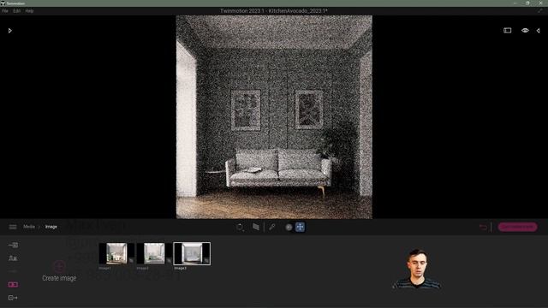Image resolution: width=548 pixels, height=308 pixels.
Task: Click the path-traced sofa render viewport
Action: click(x=274, y=117)
